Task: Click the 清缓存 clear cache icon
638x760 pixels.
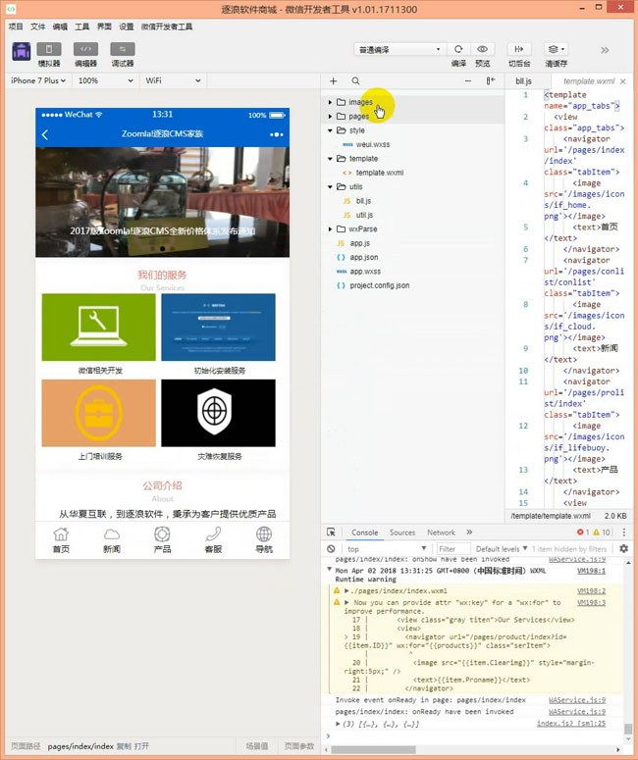Action: pos(556,49)
